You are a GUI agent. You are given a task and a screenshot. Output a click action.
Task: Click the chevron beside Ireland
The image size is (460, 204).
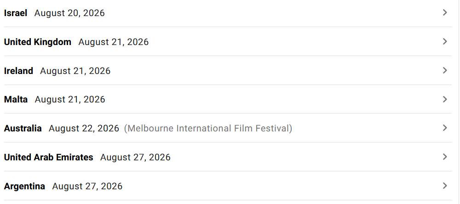445,70
